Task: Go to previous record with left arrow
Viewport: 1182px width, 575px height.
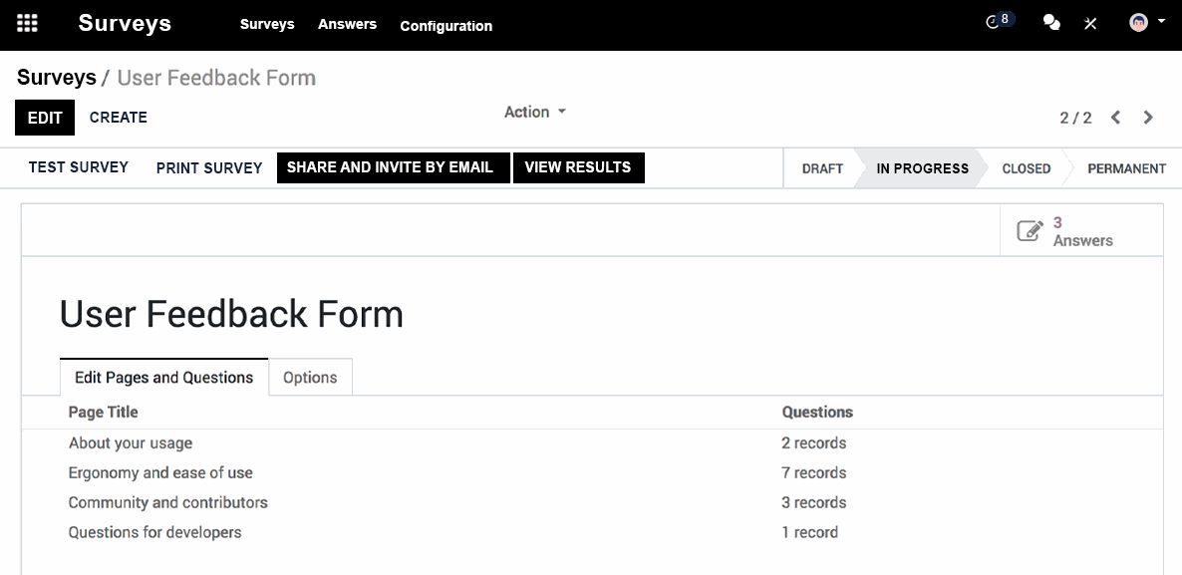Action: (x=1115, y=117)
